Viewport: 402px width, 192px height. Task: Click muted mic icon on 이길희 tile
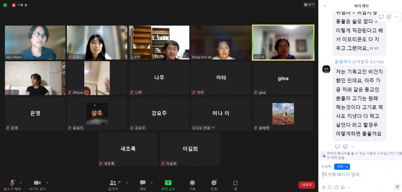coord(163,164)
